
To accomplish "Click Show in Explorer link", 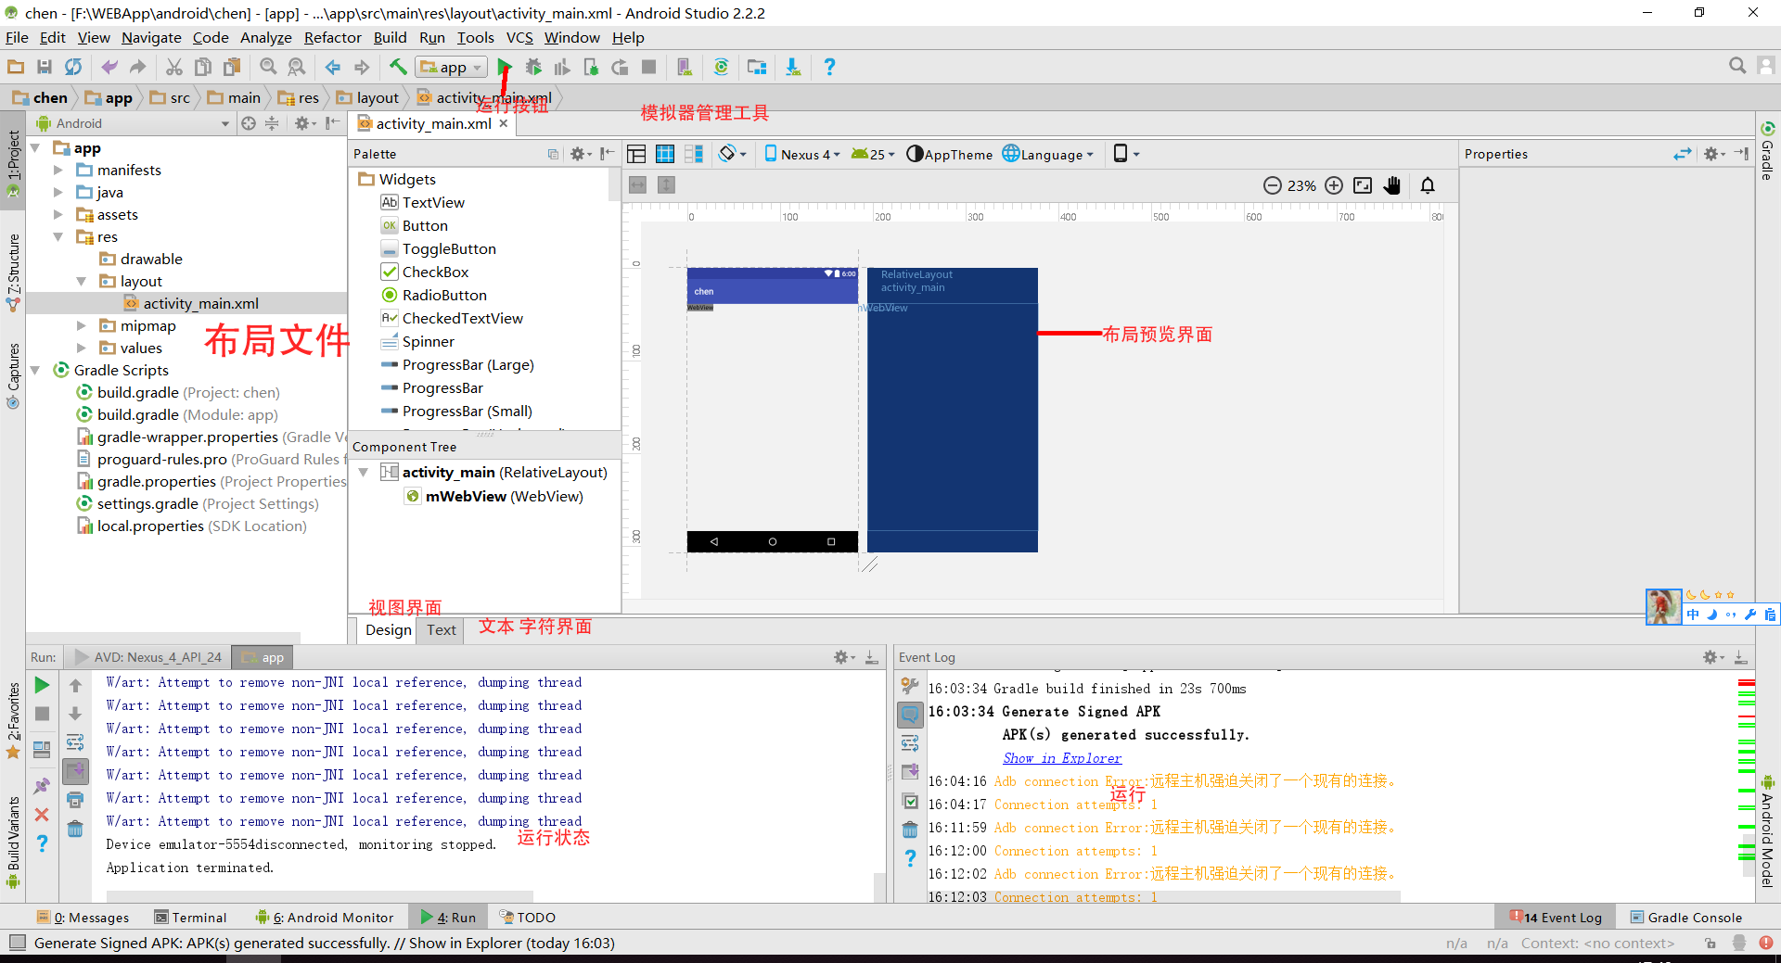I will coord(1062,758).
